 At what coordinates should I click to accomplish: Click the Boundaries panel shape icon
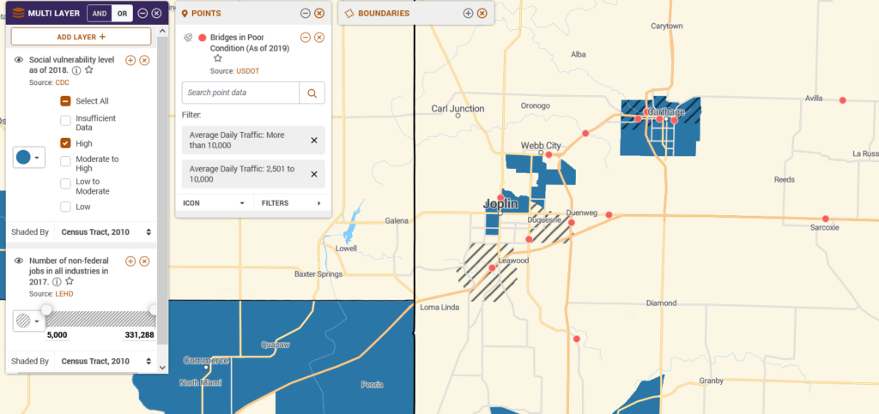(x=350, y=14)
